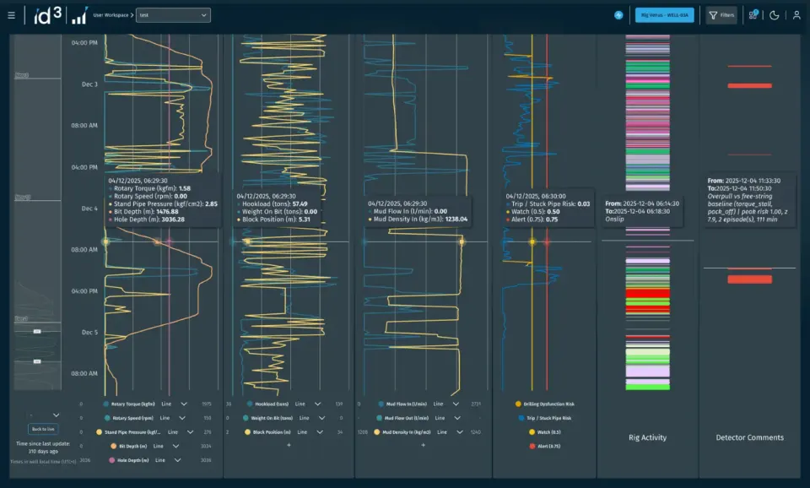Click the blue lightning status icon

pyautogui.click(x=618, y=15)
